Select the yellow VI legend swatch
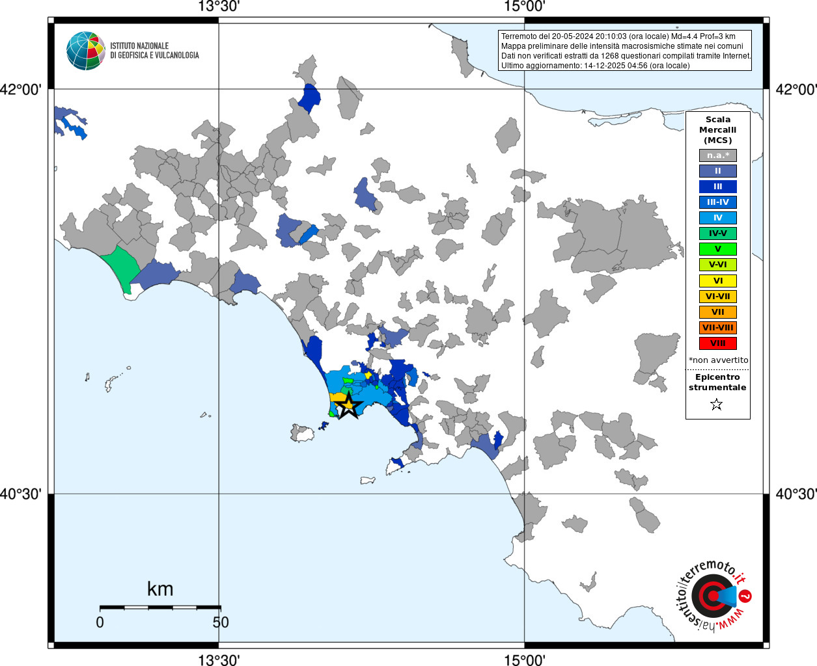 [718, 281]
